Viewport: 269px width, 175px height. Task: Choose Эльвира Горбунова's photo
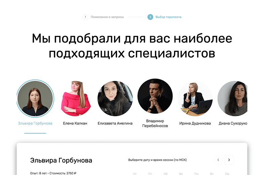(x=35, y=98)
